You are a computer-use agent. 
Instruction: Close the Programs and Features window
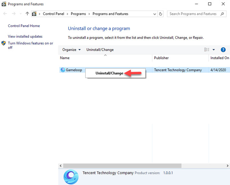(223, 4)
